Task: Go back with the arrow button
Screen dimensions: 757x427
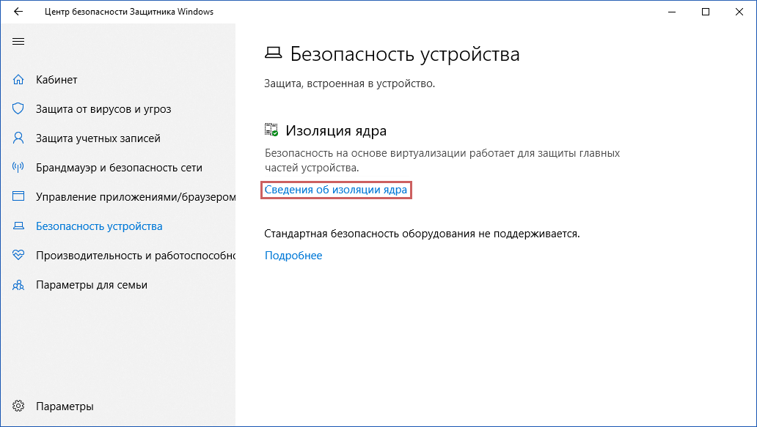Action: pyautogui.click(x=18, y=12)
